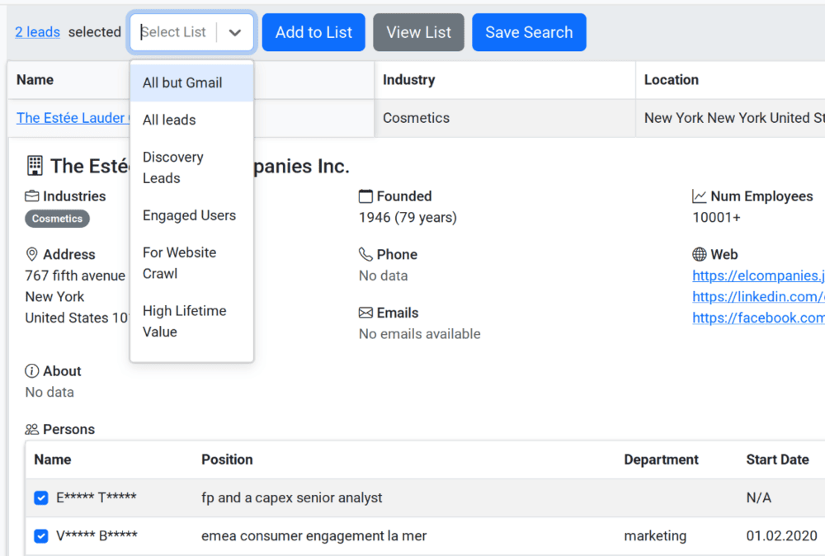This screenshot has width=825, height=556.
Task: Click the Founded calendar icon
Action: click(366, 196)
